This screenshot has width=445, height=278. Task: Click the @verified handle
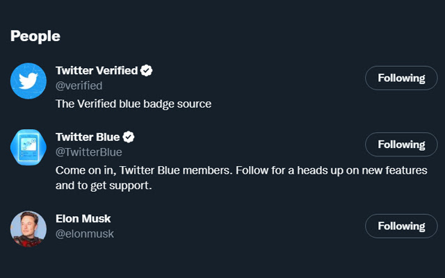(x=79, y=85)
